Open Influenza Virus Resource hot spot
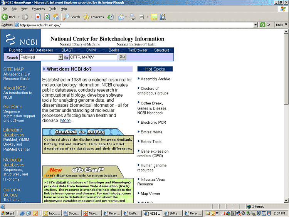The height and width of the screenshot is (217, 289). tap(151, 182)
